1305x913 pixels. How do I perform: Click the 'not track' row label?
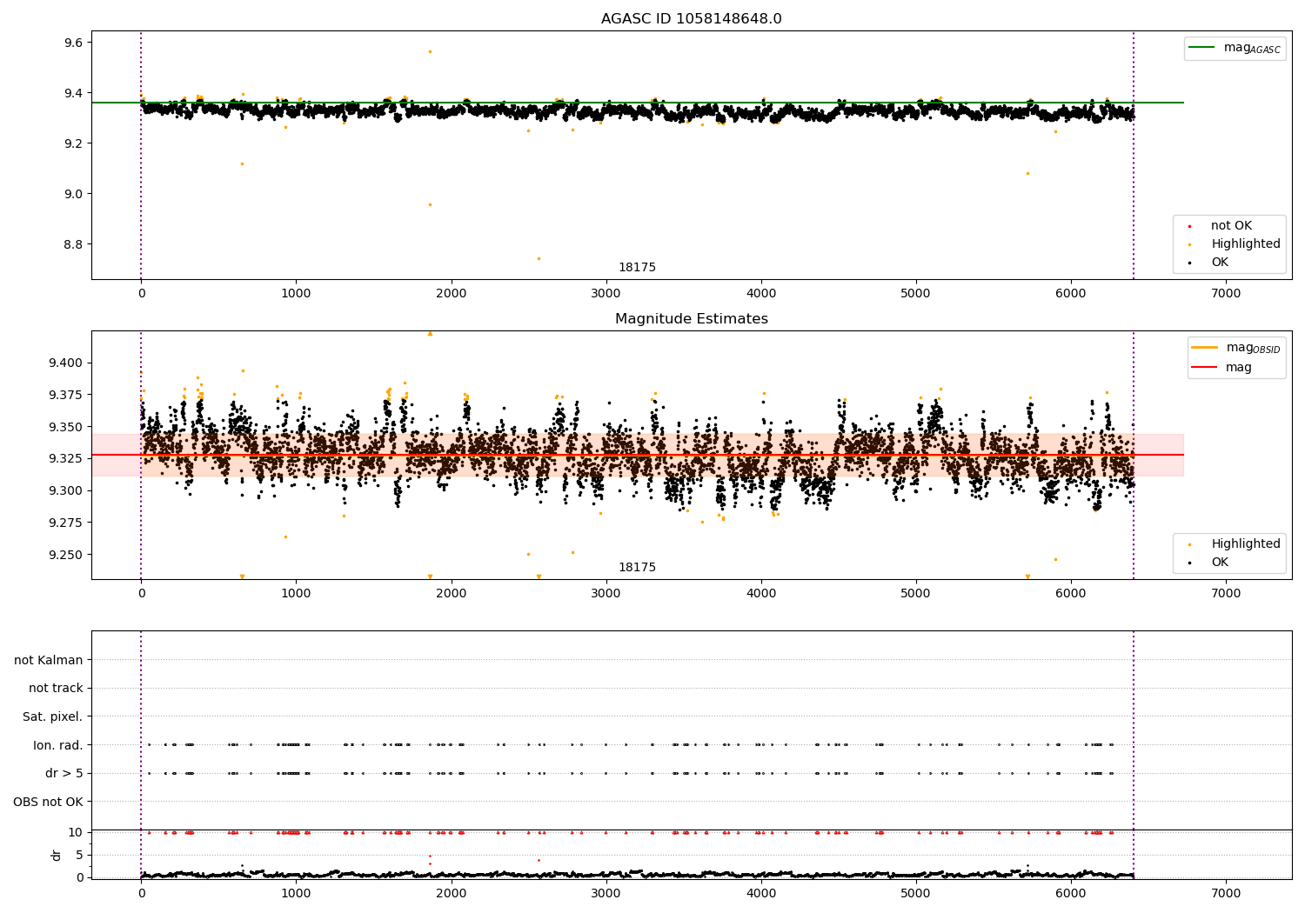56,689
